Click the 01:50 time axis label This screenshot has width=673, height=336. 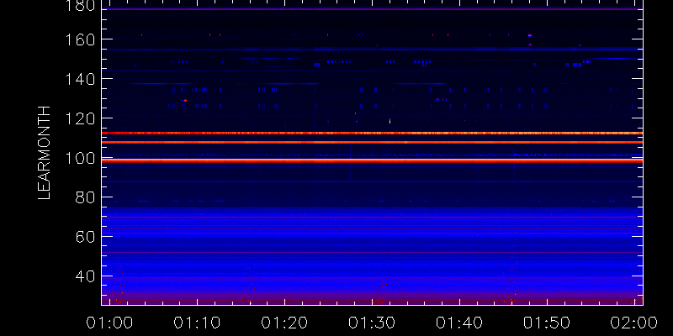point(547,323)
